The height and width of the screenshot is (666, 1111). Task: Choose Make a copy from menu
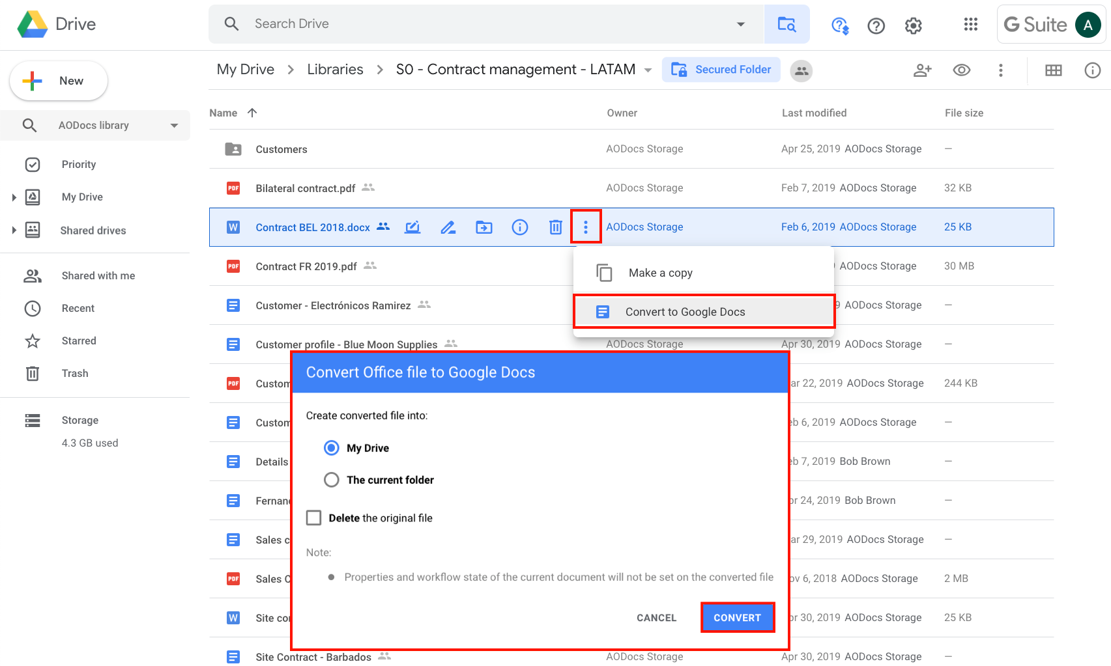pyautogui.click(x=704, y=273)
